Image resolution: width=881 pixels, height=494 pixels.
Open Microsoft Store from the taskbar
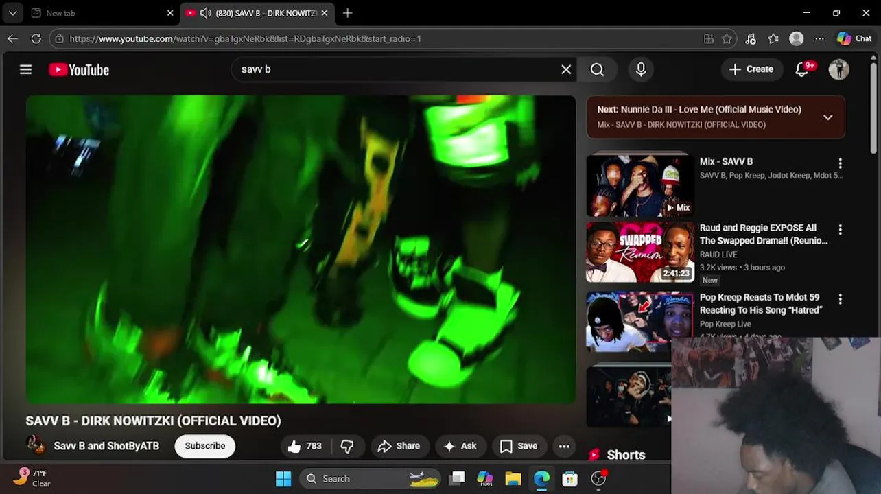[569, 479]
